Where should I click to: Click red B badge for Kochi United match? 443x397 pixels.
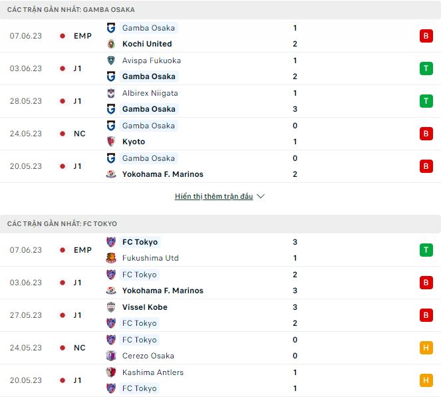pos(426,36)
